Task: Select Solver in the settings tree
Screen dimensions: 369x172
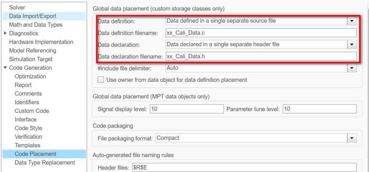Action: pos(12,7)
